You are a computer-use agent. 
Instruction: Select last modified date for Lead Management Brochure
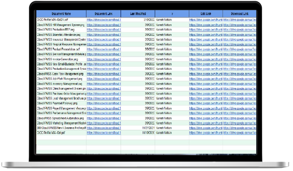[x=138, y=98]
